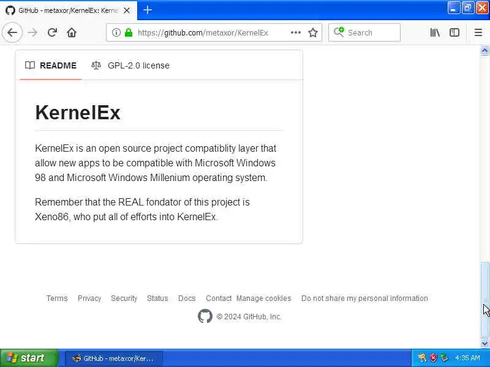Open a new tab with the plus button
The height and width of the screenshot is (367, 490).
[148, 10]
